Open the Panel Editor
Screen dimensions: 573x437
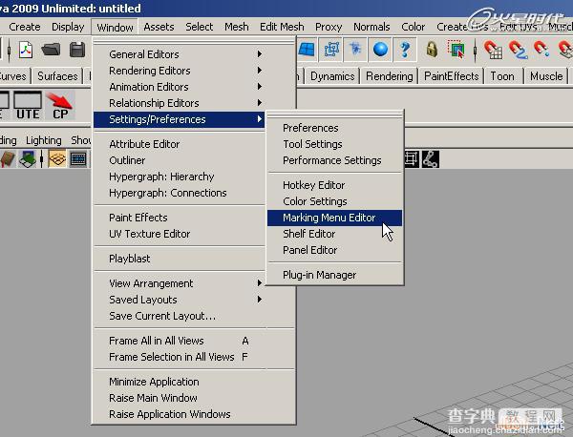335,250
